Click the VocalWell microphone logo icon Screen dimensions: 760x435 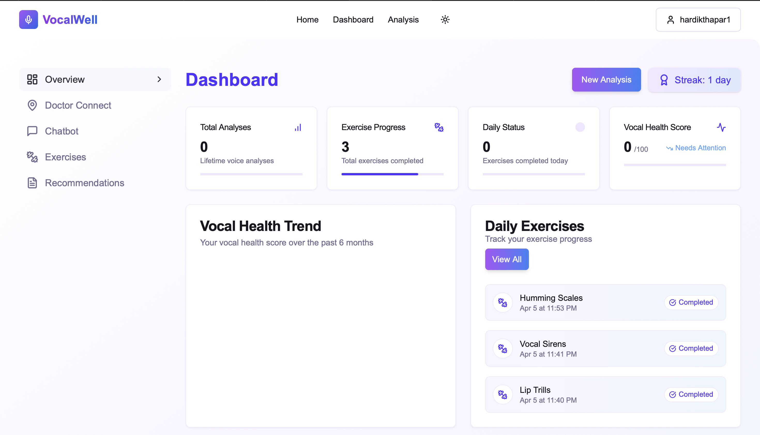(x=28, y=20)
